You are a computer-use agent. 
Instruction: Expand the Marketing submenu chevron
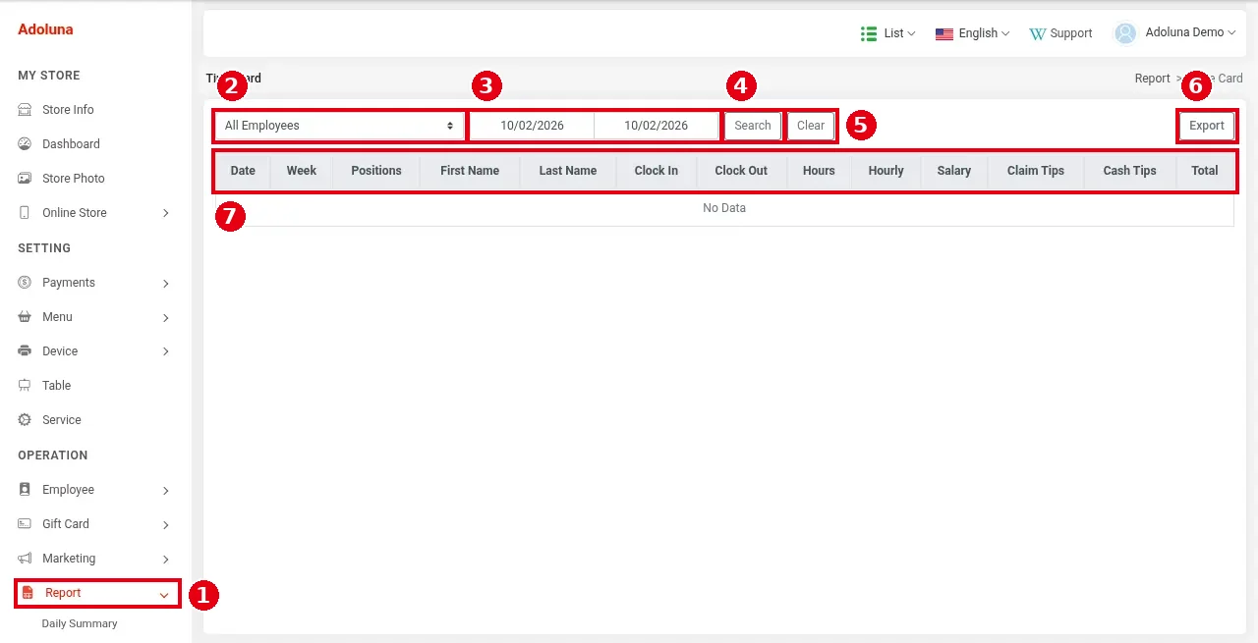[x=165, y=560]
